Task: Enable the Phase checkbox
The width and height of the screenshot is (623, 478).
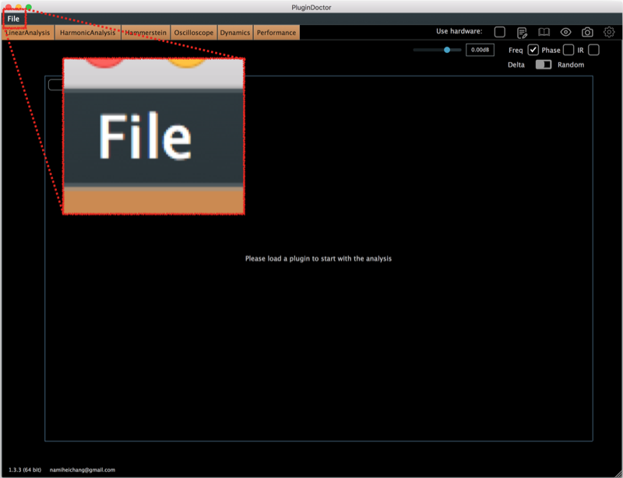Action: (568, 50)
